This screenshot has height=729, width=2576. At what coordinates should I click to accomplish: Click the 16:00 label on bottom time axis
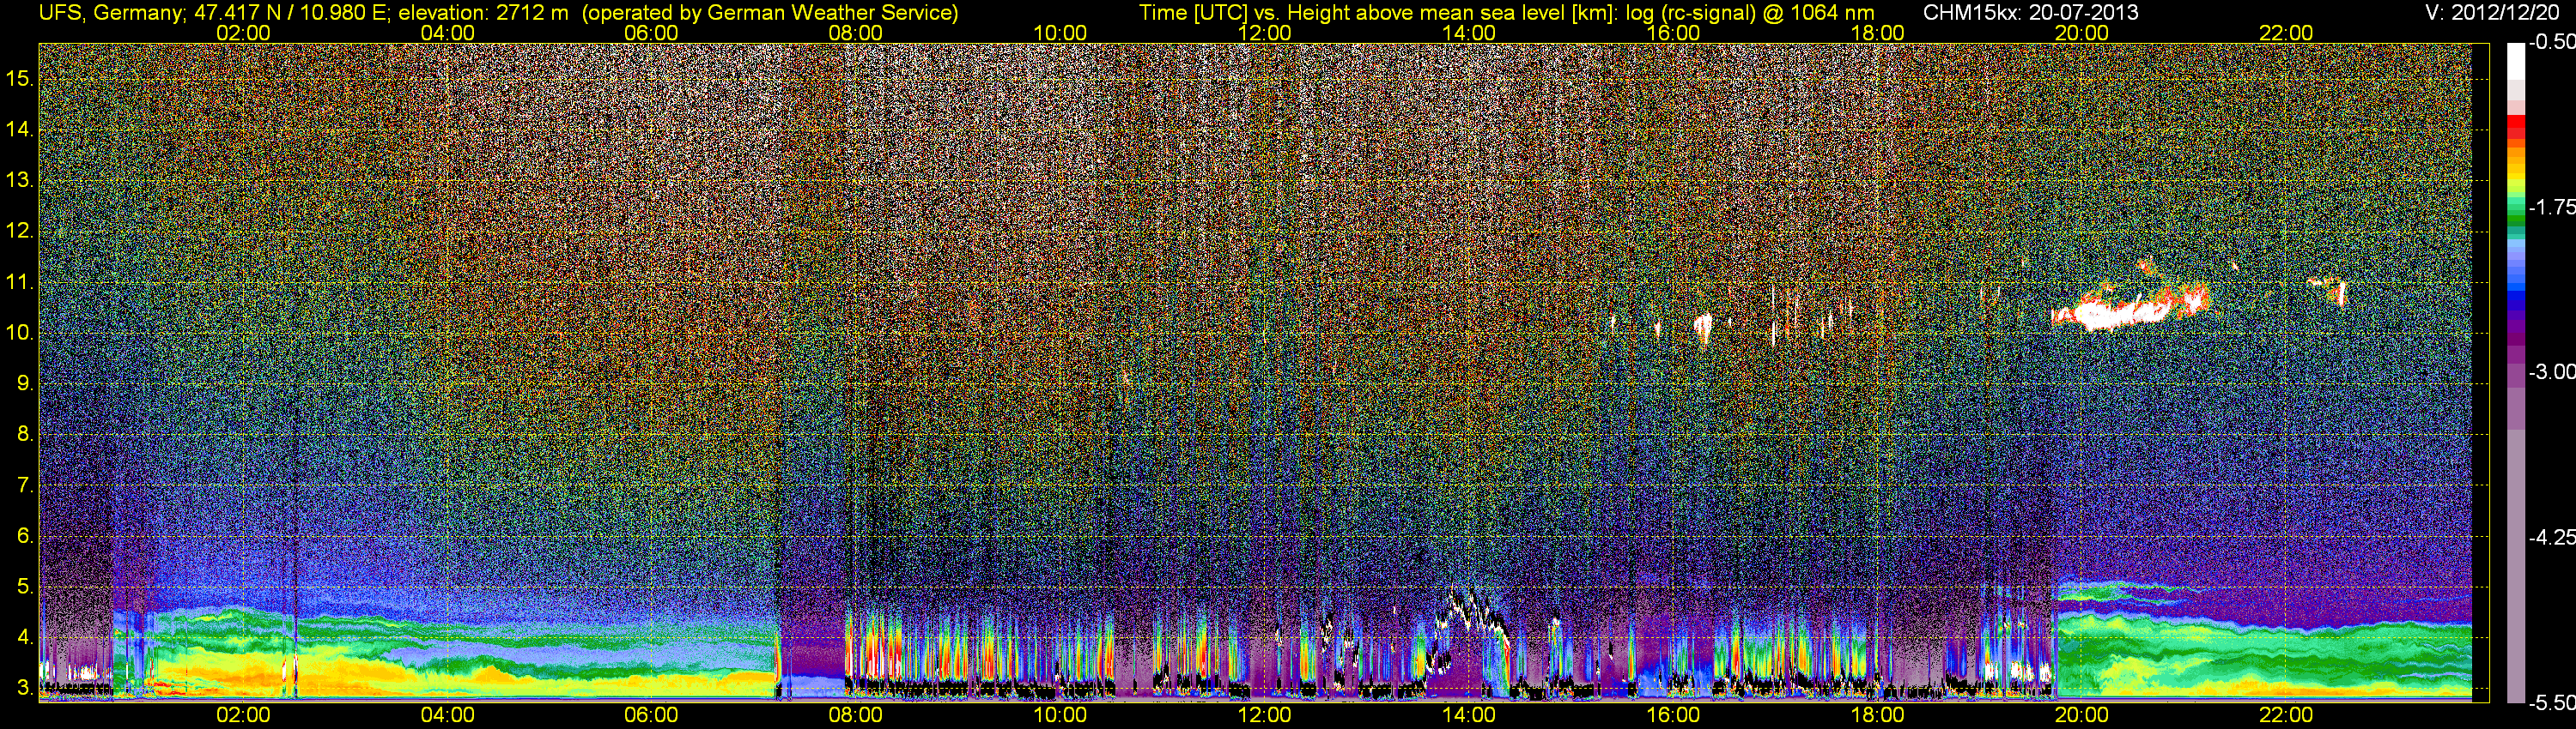[1673, 715]
